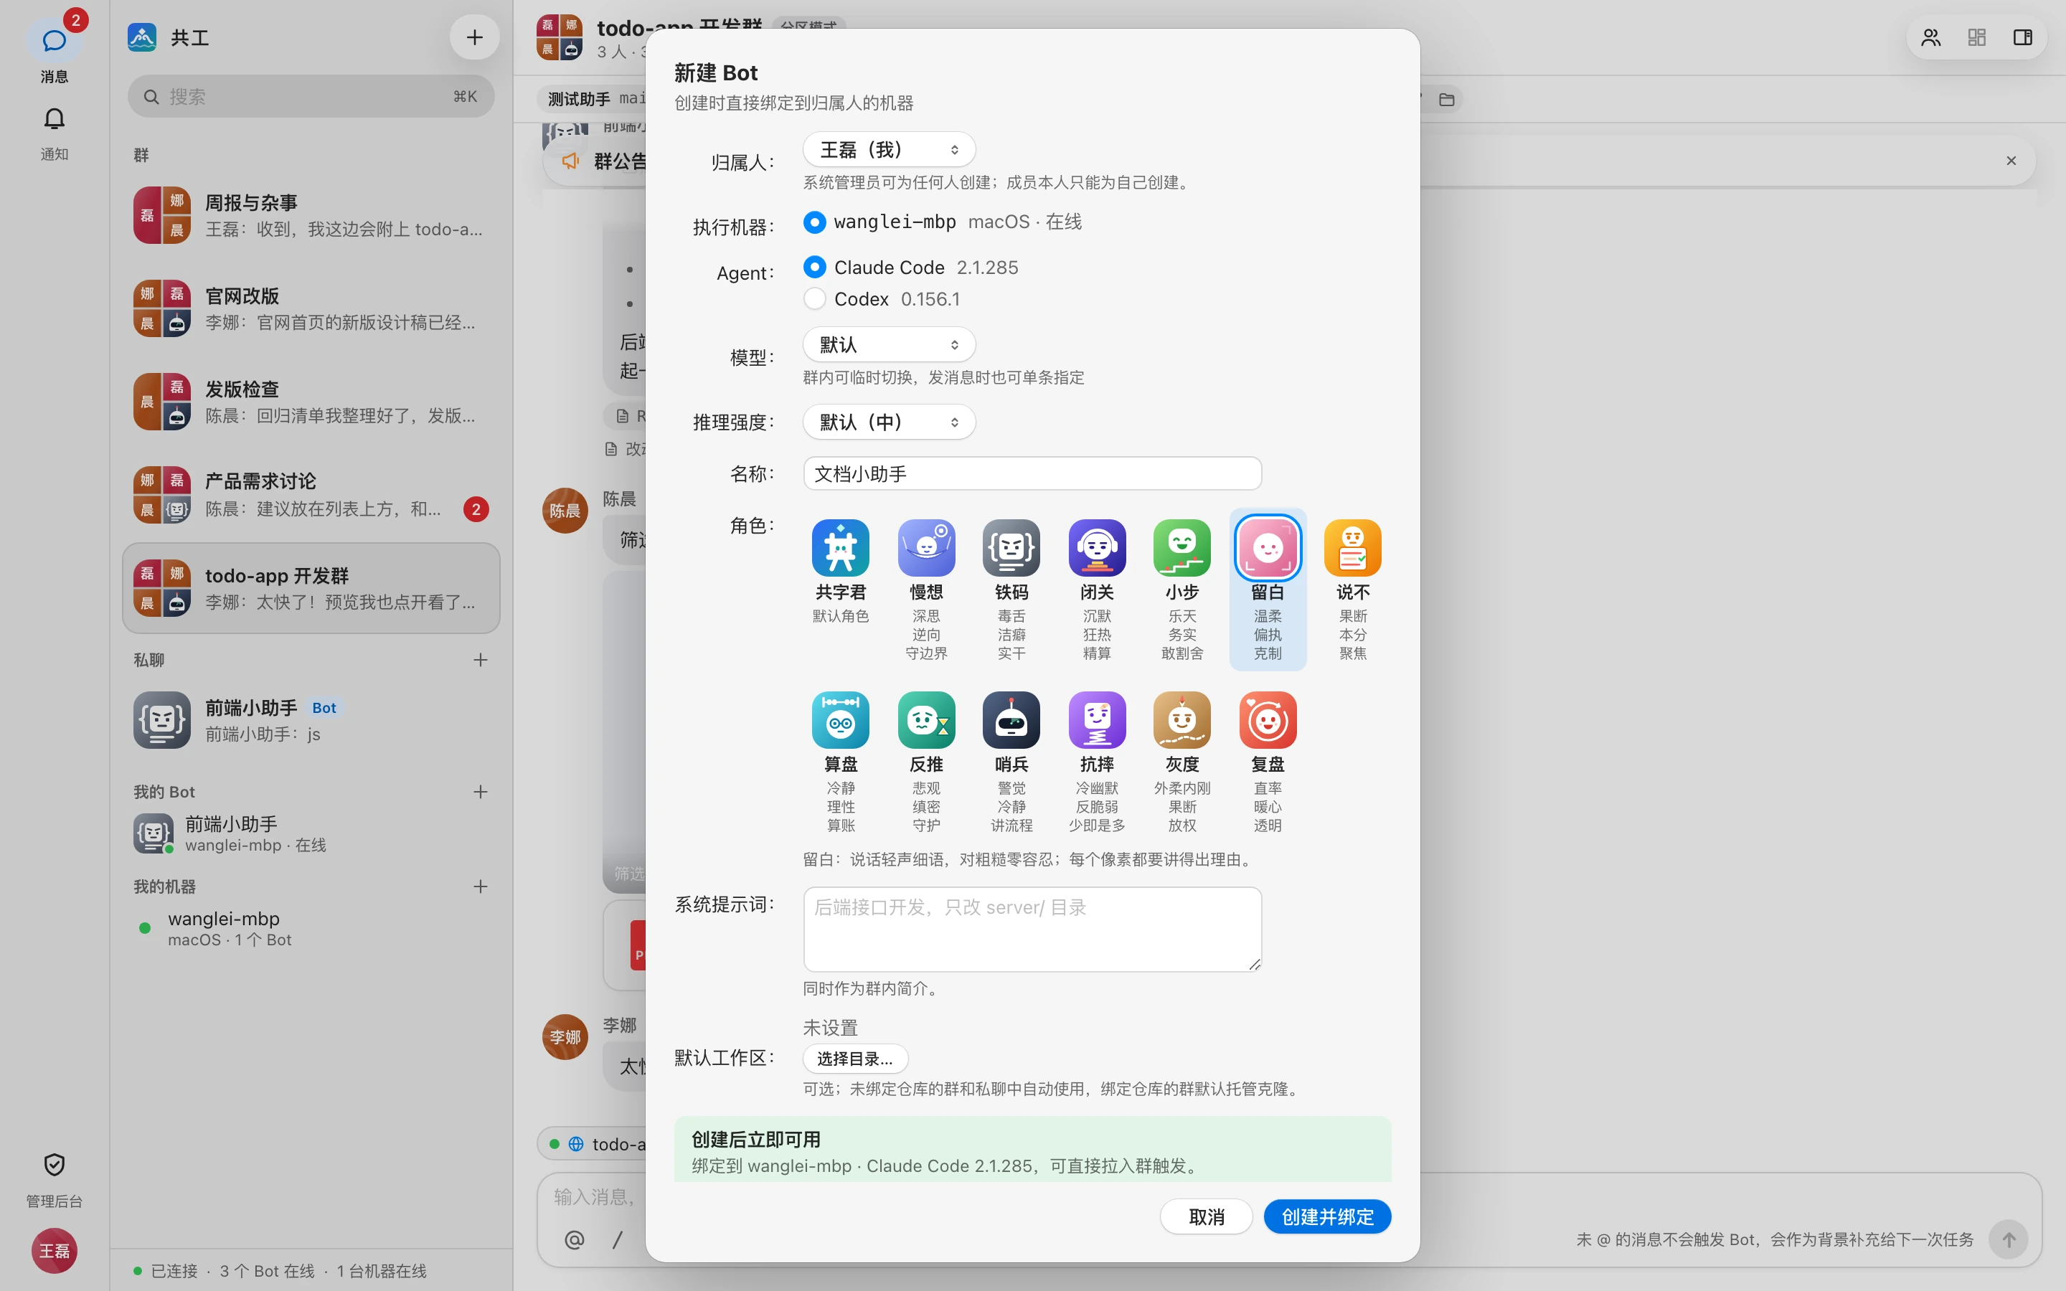Click the 测试助手 tab in chat header
Viewport: 2066px width, 1291px height.
click(x=579, y=99)
